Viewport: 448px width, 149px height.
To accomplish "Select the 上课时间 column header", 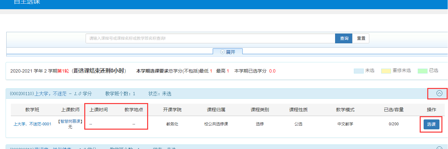I will tap(98, 110).
